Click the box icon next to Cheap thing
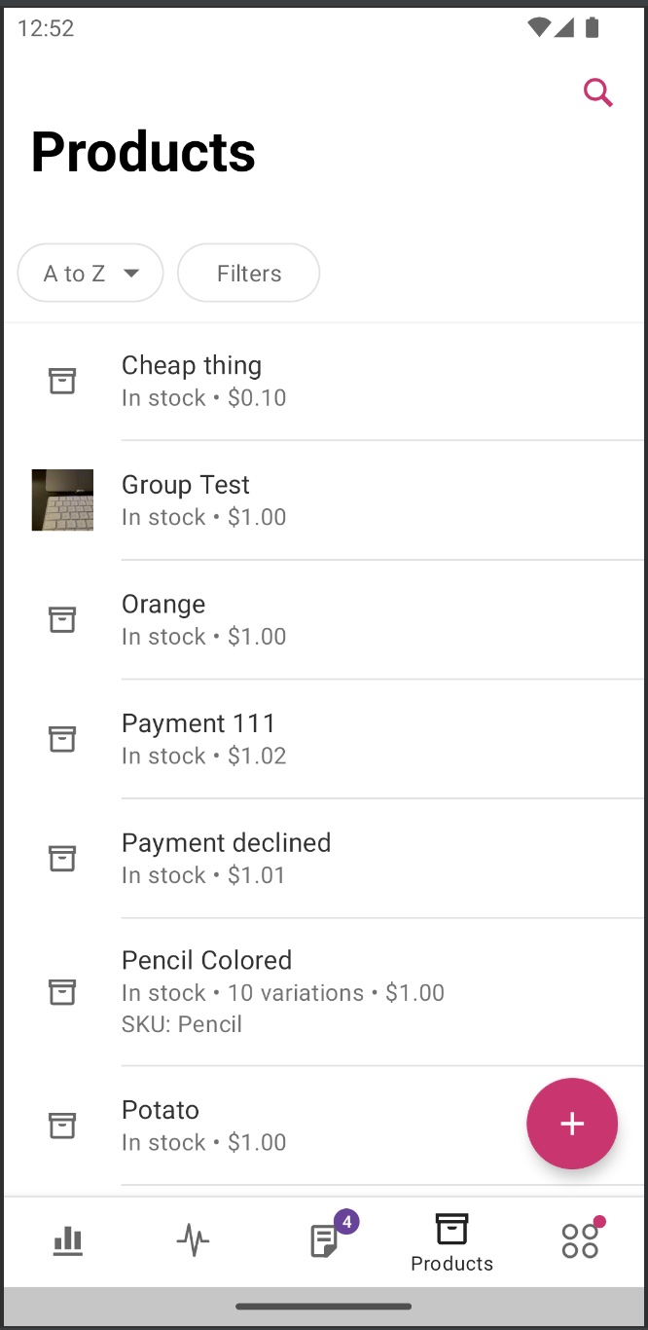The image size is (648, 1330). point(62,381)
